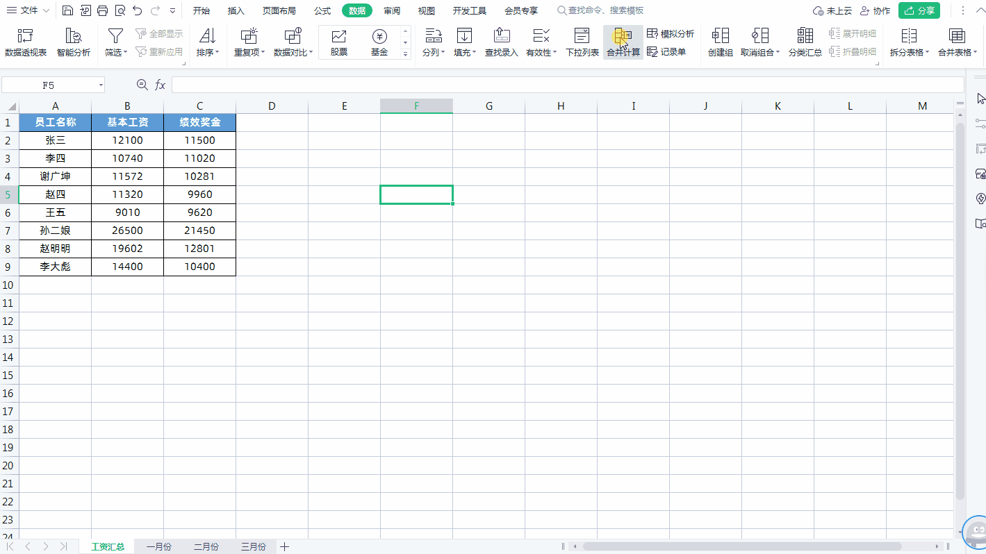This screenshot has width=986, height=554.
Task: Switch to the 视图 View tab
Action: (427, 10)
